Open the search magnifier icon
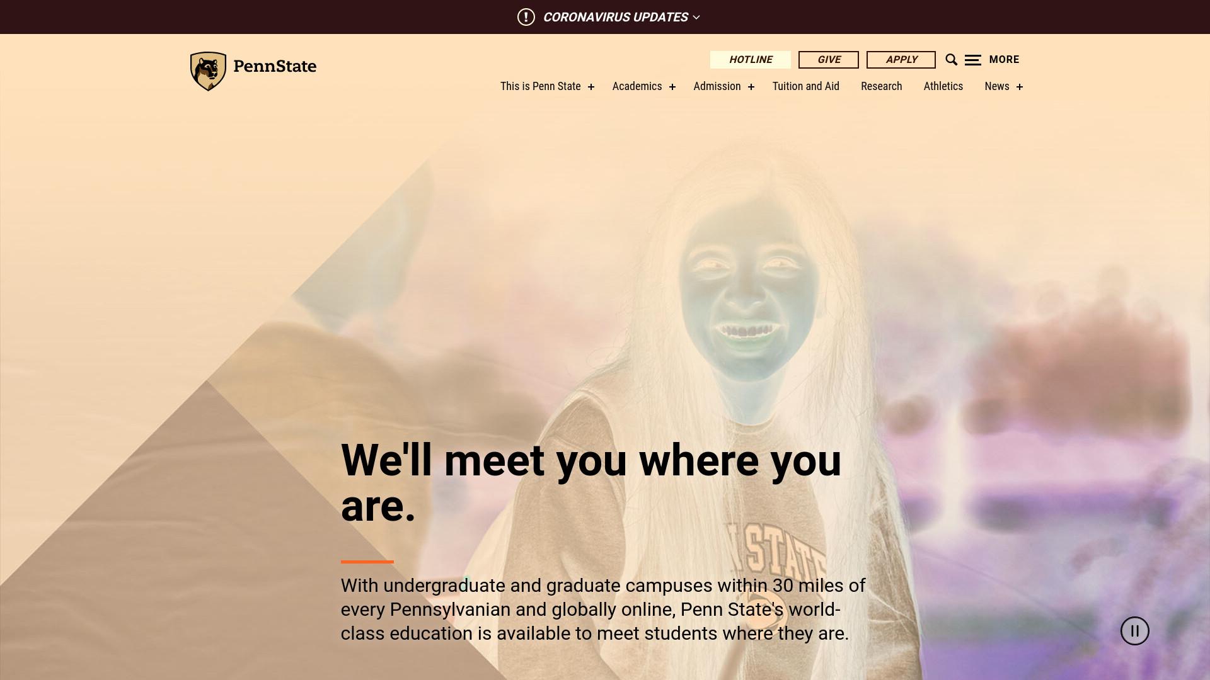The width and height of the screenshot is (1210, 680). 952,60
